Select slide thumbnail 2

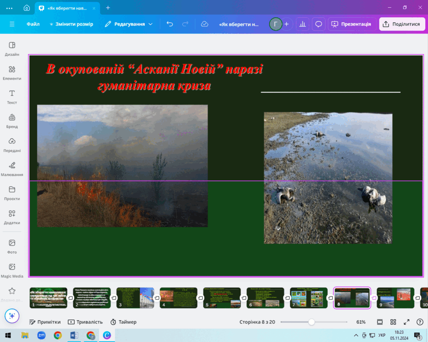pyautogui.click(x=92, y=298)
